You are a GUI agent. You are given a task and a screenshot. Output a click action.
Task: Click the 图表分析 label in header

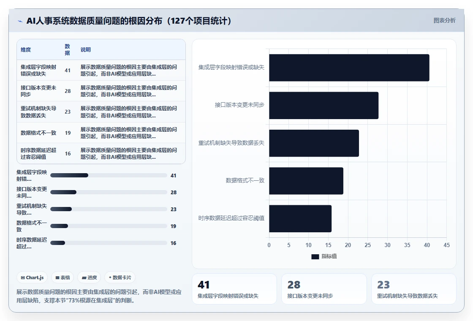click(444, 21)
